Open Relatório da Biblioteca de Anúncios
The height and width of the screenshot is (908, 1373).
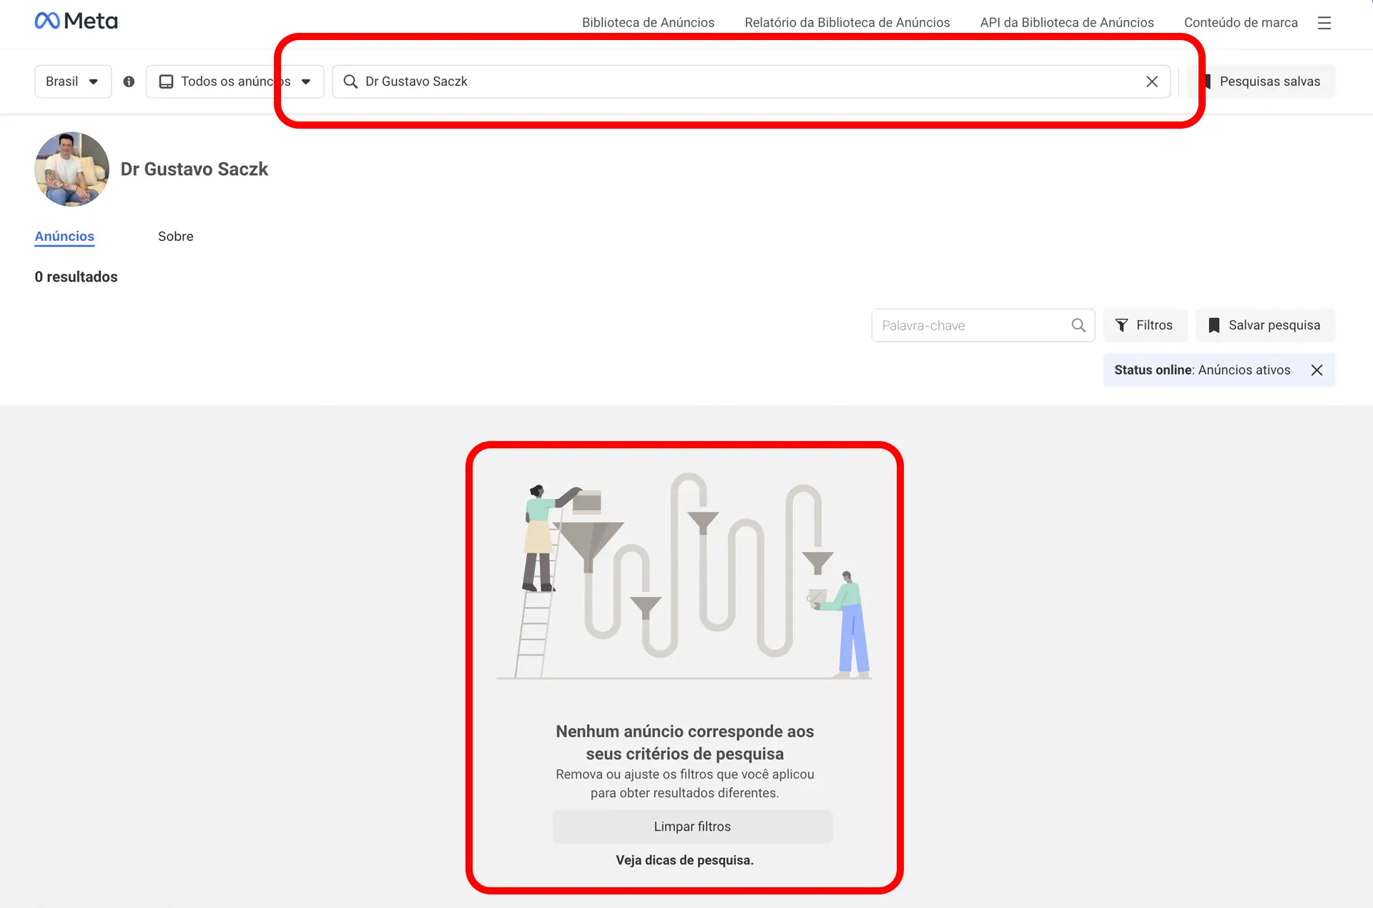click(x=847, y=23)
